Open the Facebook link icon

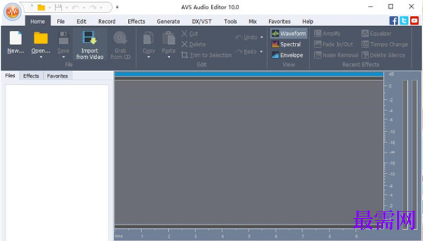[x=393, y=21]
